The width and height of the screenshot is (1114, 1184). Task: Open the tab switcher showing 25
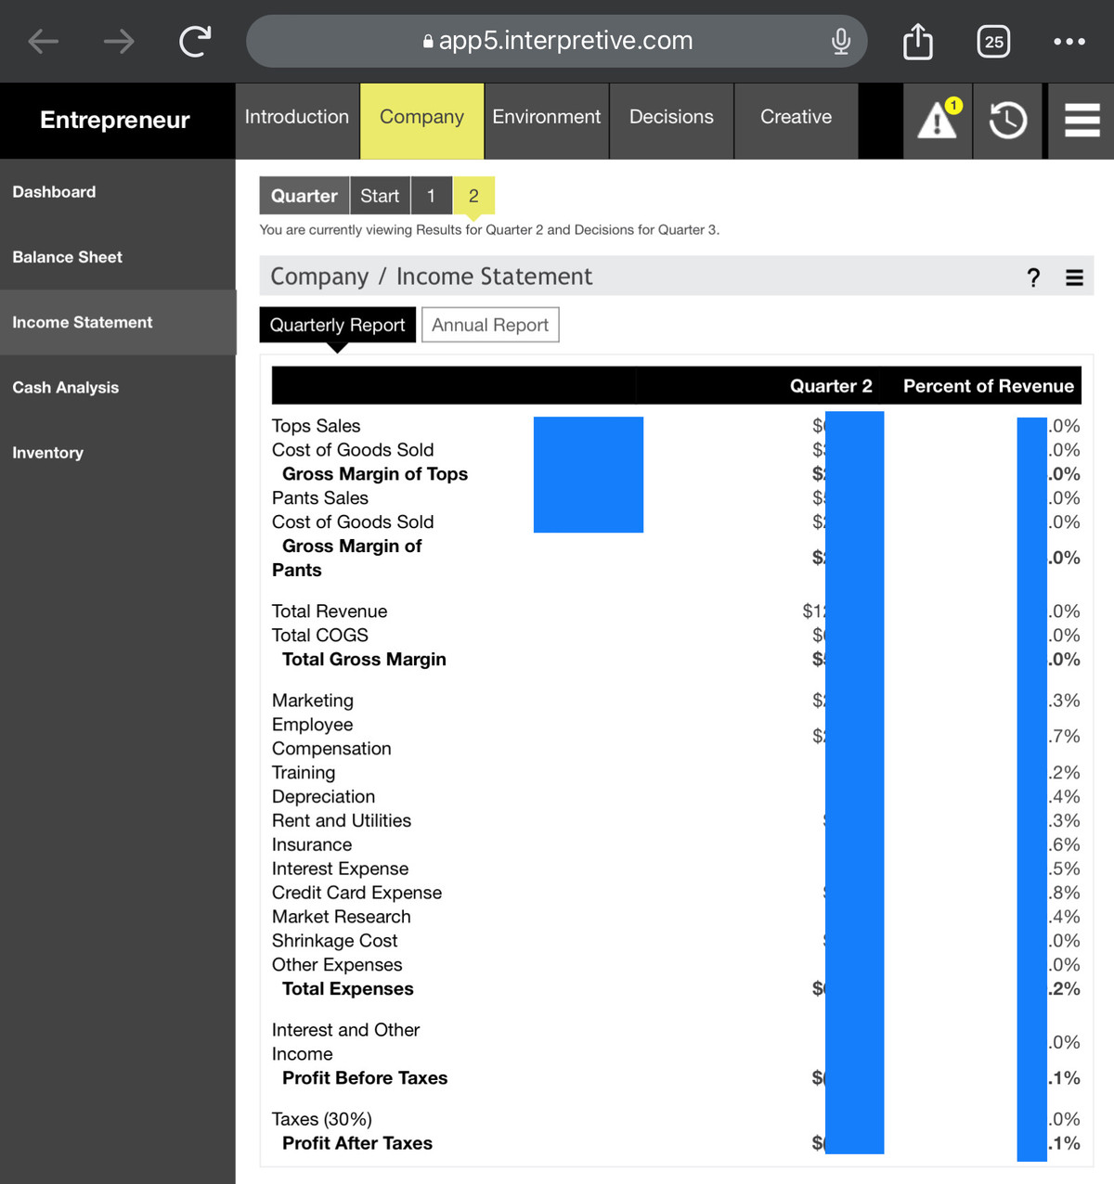[993, 41]
